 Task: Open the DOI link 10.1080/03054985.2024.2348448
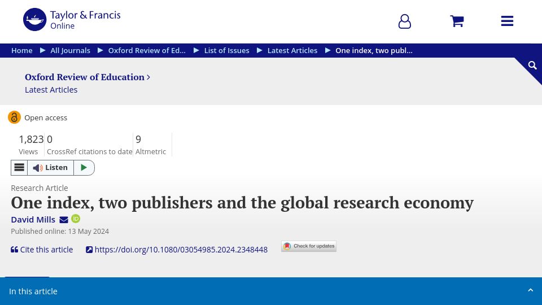[177, 250]
